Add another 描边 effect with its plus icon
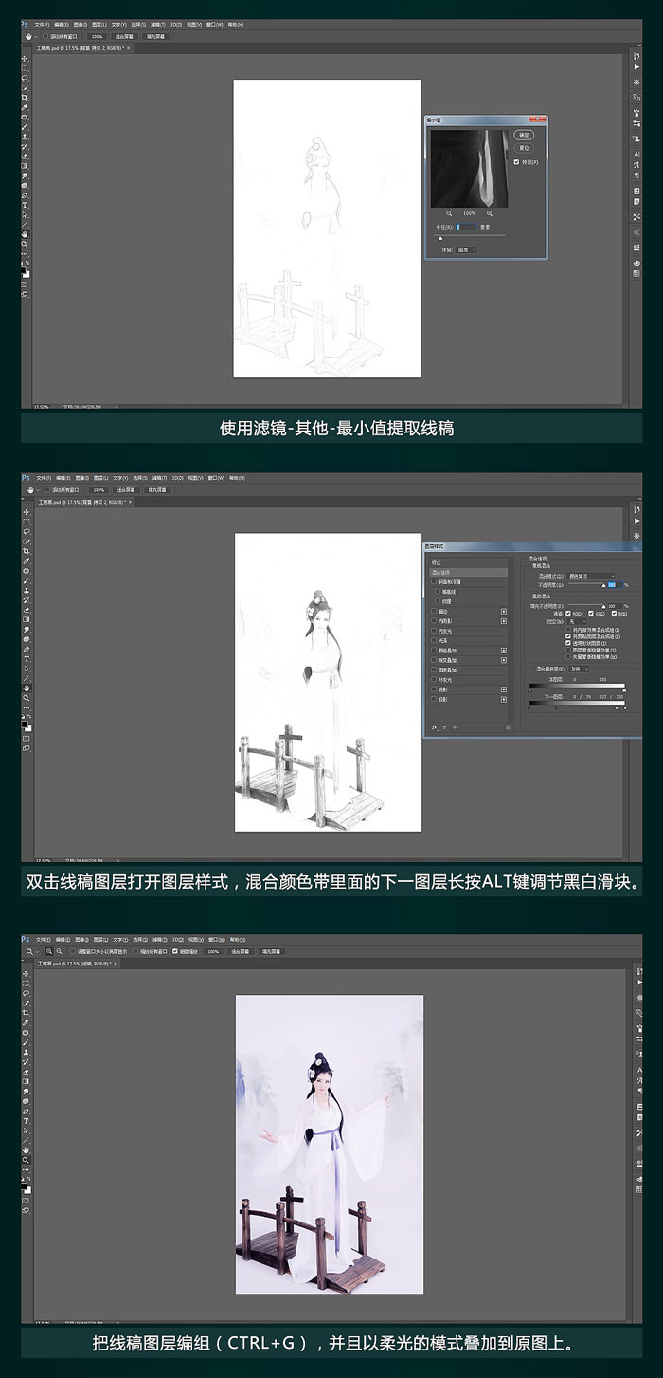 [504, 611]
